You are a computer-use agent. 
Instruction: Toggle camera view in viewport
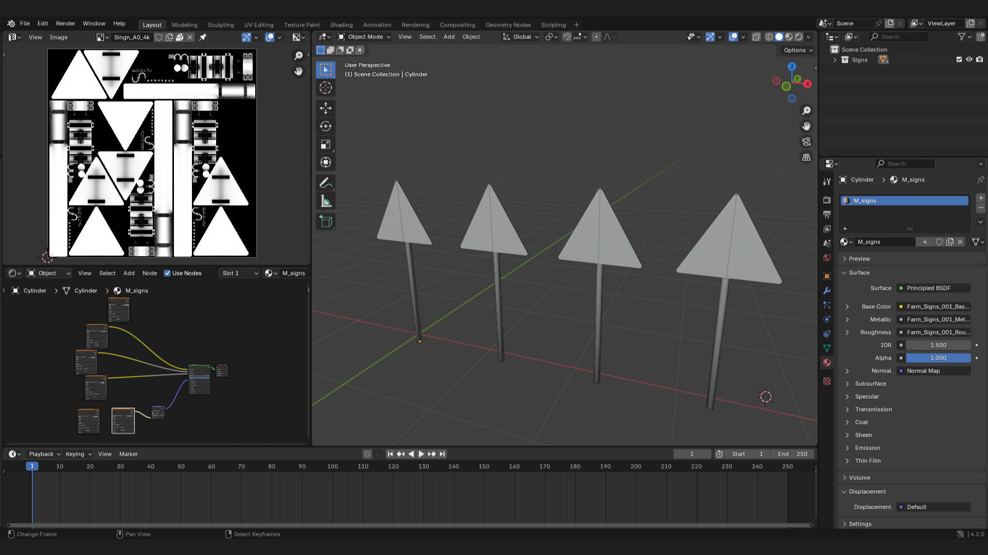point(806,142)
